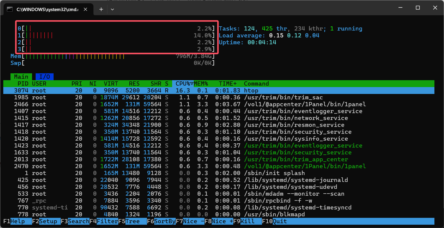Click the Load average values text
The width and height of the screenshot is (444, 228).
[294, 35]
